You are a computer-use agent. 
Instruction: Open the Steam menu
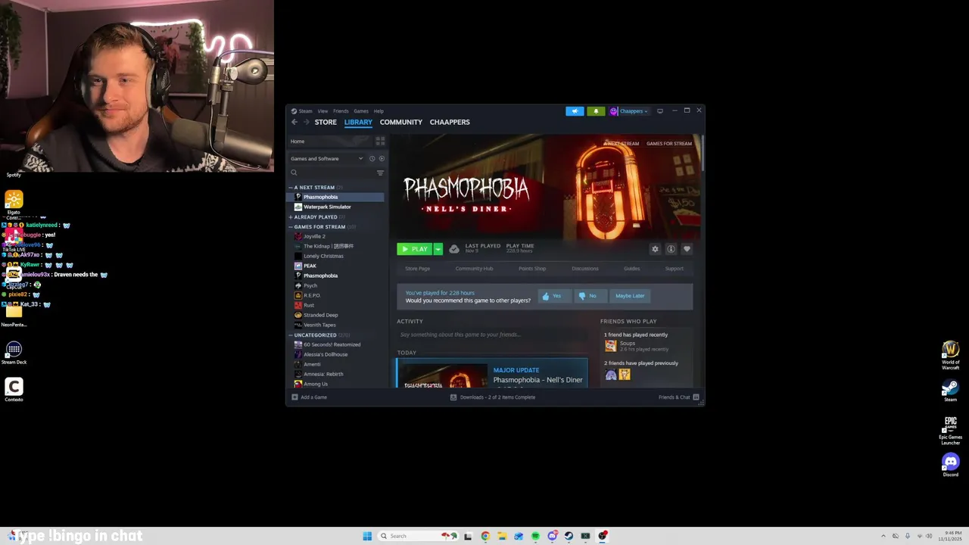(x=305, y=111)
